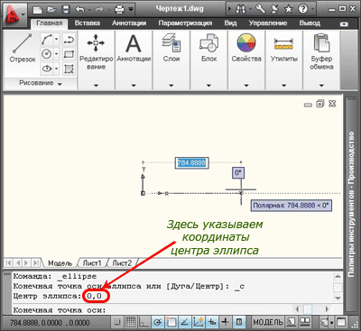This screenshot has height=331, width=361.
Task: Search with the binoculars icon
Action: click(x=241, y=9)
